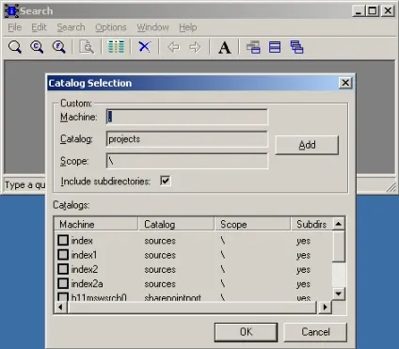Check the box for the index row
The width and height of the screenshot is (399, 349).
(63, 240)
